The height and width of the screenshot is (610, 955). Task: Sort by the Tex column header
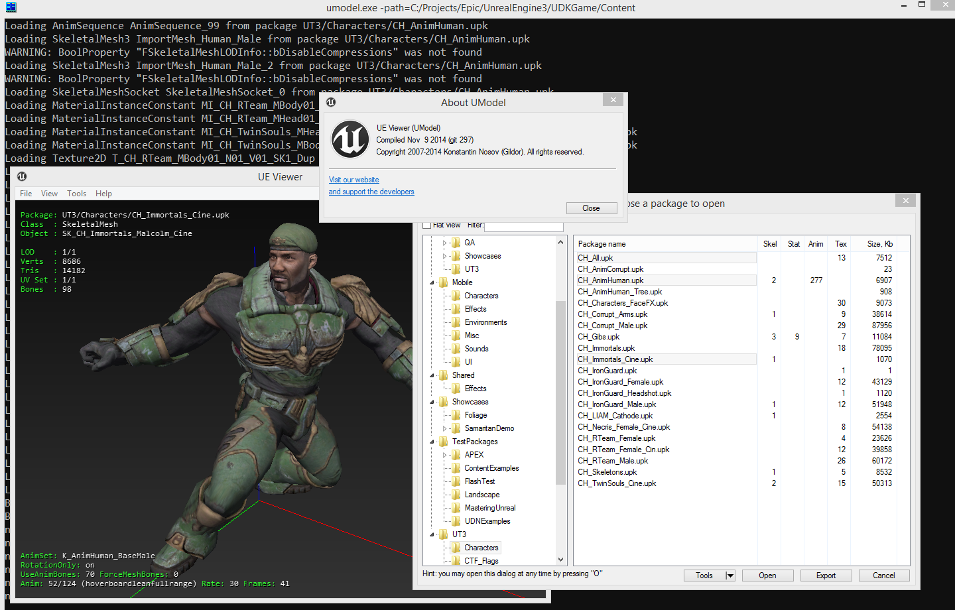840,244
